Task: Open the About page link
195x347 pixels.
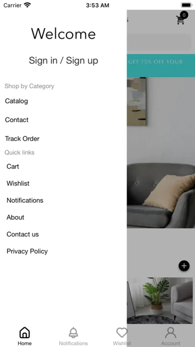Action: tap(15, 217)
